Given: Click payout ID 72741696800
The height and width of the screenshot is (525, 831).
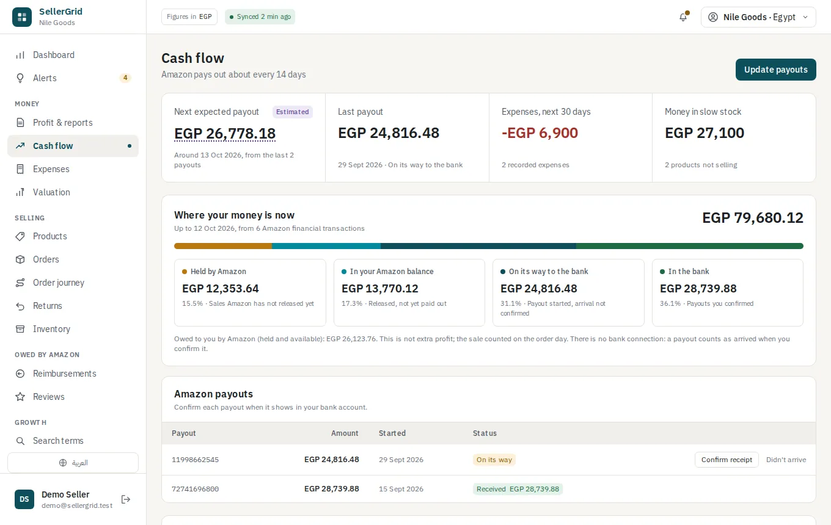Looking at the screenshot, I should [195, 489].
